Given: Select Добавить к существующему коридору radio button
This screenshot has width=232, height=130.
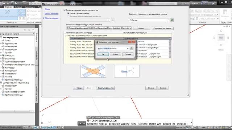Looking at the screenshot, I should pos(68,16).
